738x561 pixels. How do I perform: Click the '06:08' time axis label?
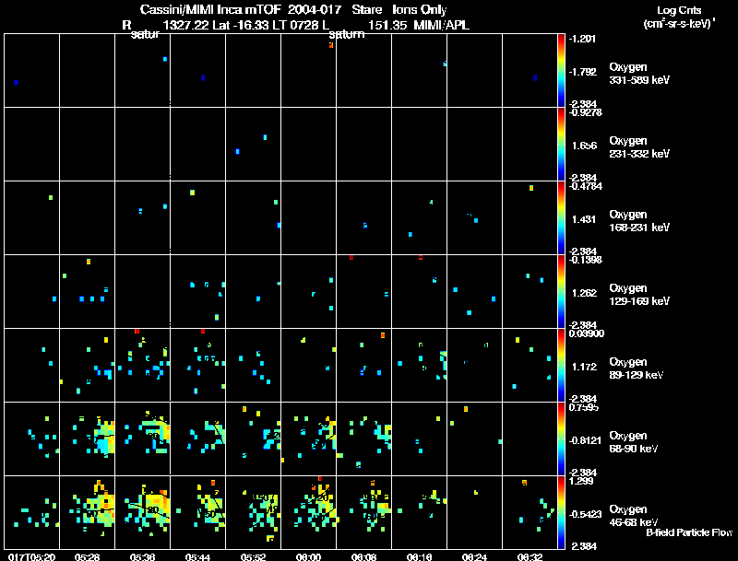click(x=363, y=556)
